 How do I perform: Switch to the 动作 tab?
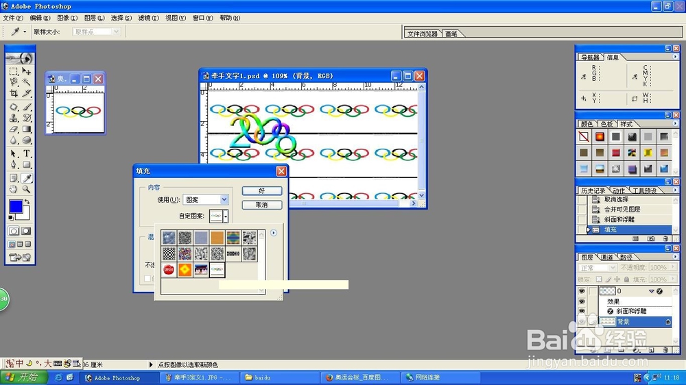(x=618, y=190)
